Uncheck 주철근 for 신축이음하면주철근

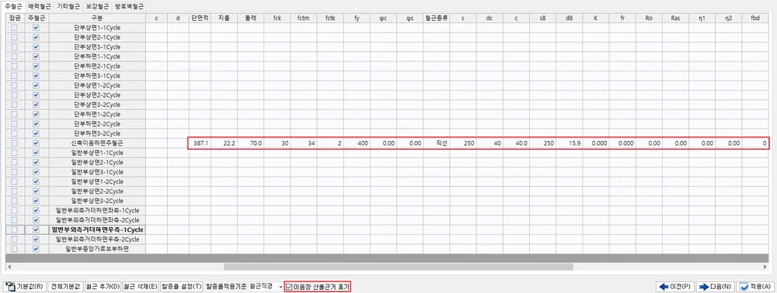click(36, 143)
